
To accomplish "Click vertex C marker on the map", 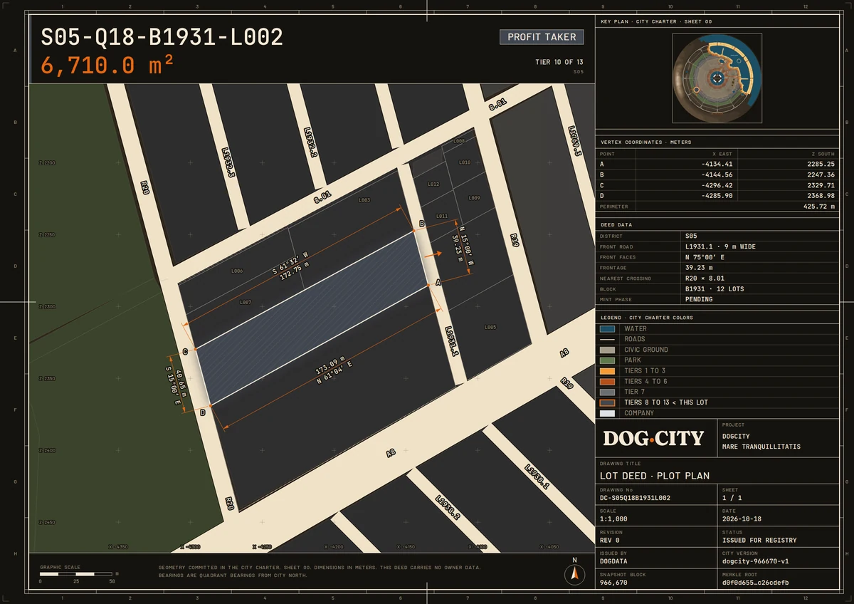I will tap(185, 351).
